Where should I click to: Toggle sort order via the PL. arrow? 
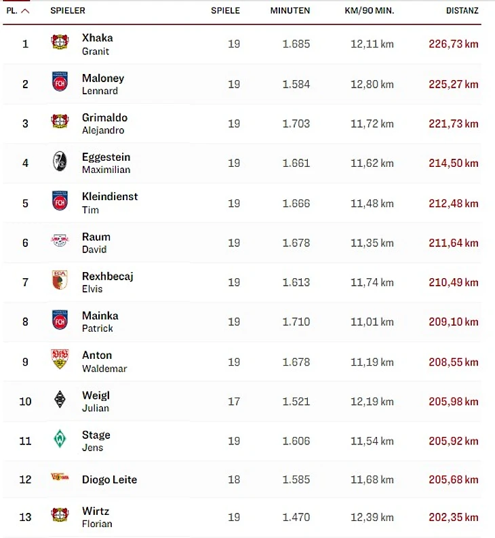(26, 11)
